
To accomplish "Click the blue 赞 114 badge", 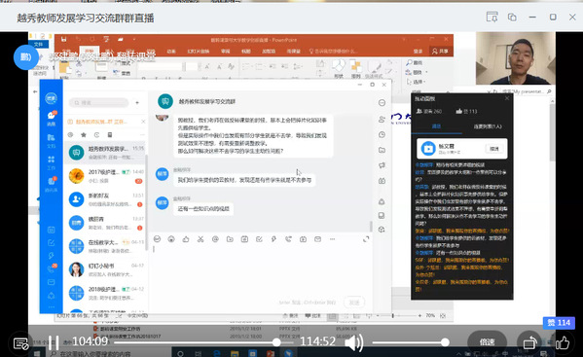I will click(559, 323).
